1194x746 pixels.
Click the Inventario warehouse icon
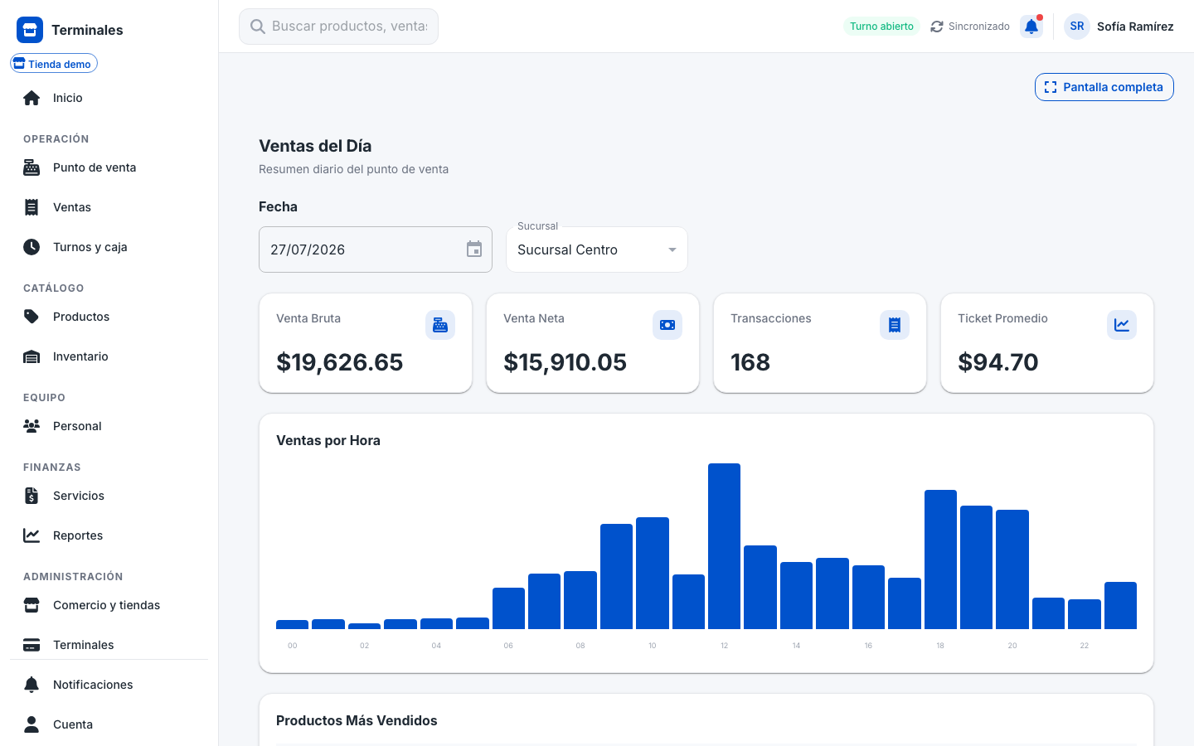coord(32,356)
